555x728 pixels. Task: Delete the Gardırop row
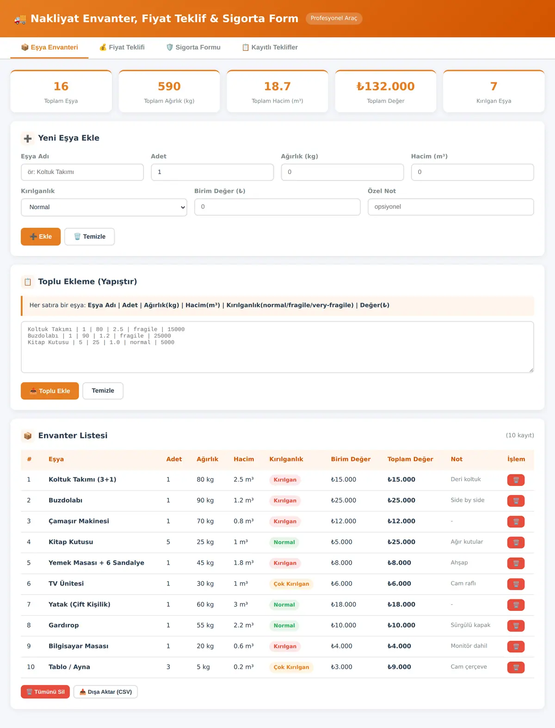(516, 626)
